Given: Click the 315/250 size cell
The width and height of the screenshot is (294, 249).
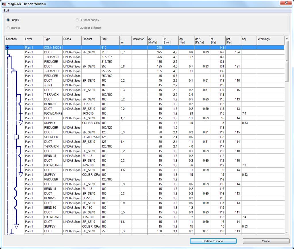Looking at the screenshot, I should pos(110,62).
